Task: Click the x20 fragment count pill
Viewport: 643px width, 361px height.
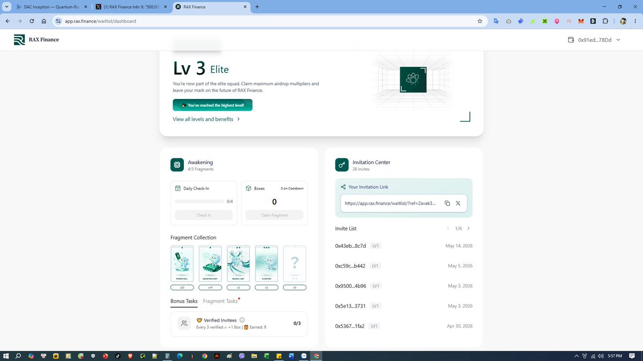Action: tap(182, 288)
